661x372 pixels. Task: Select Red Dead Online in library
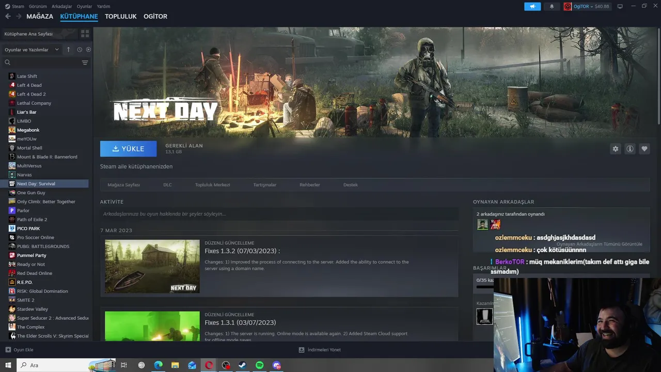35,273
